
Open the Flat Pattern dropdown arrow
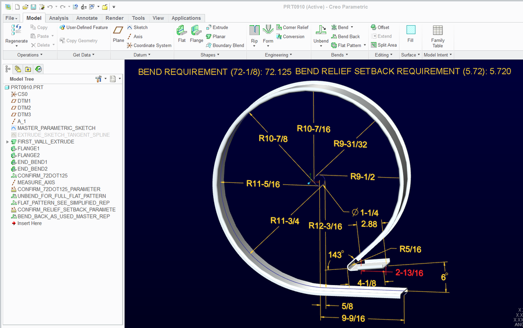[365, 46]
